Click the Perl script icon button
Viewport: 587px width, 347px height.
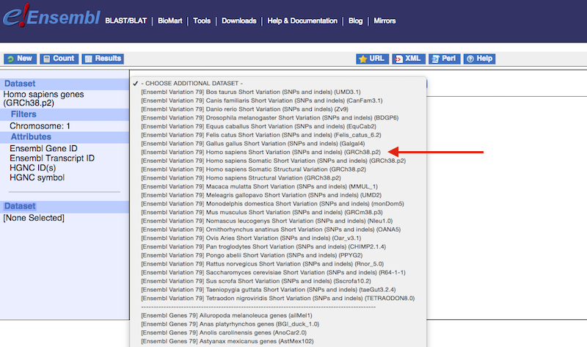(435, 59)
